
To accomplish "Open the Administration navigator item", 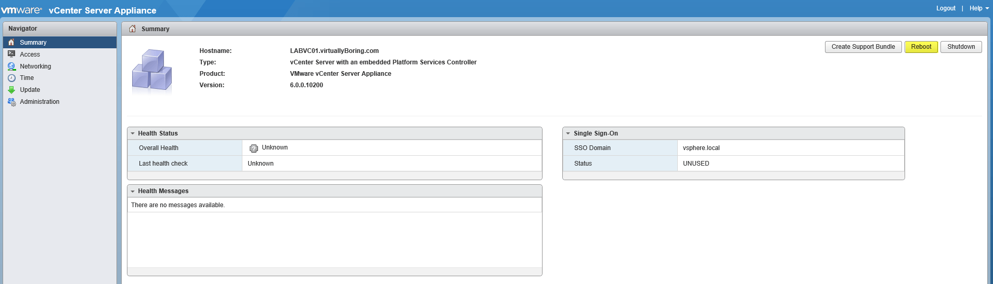I will [x=60, y=102].
